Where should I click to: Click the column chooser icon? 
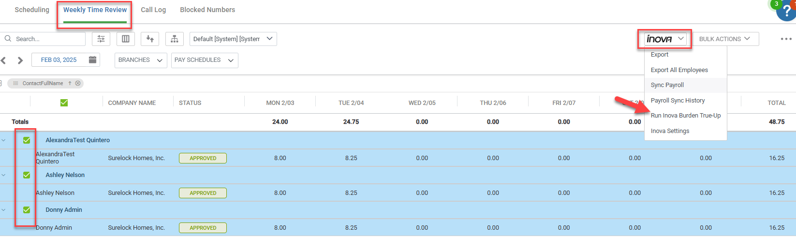tap(125, 39)
